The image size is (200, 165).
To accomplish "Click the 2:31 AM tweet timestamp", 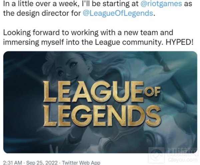I will click(13, 163).
